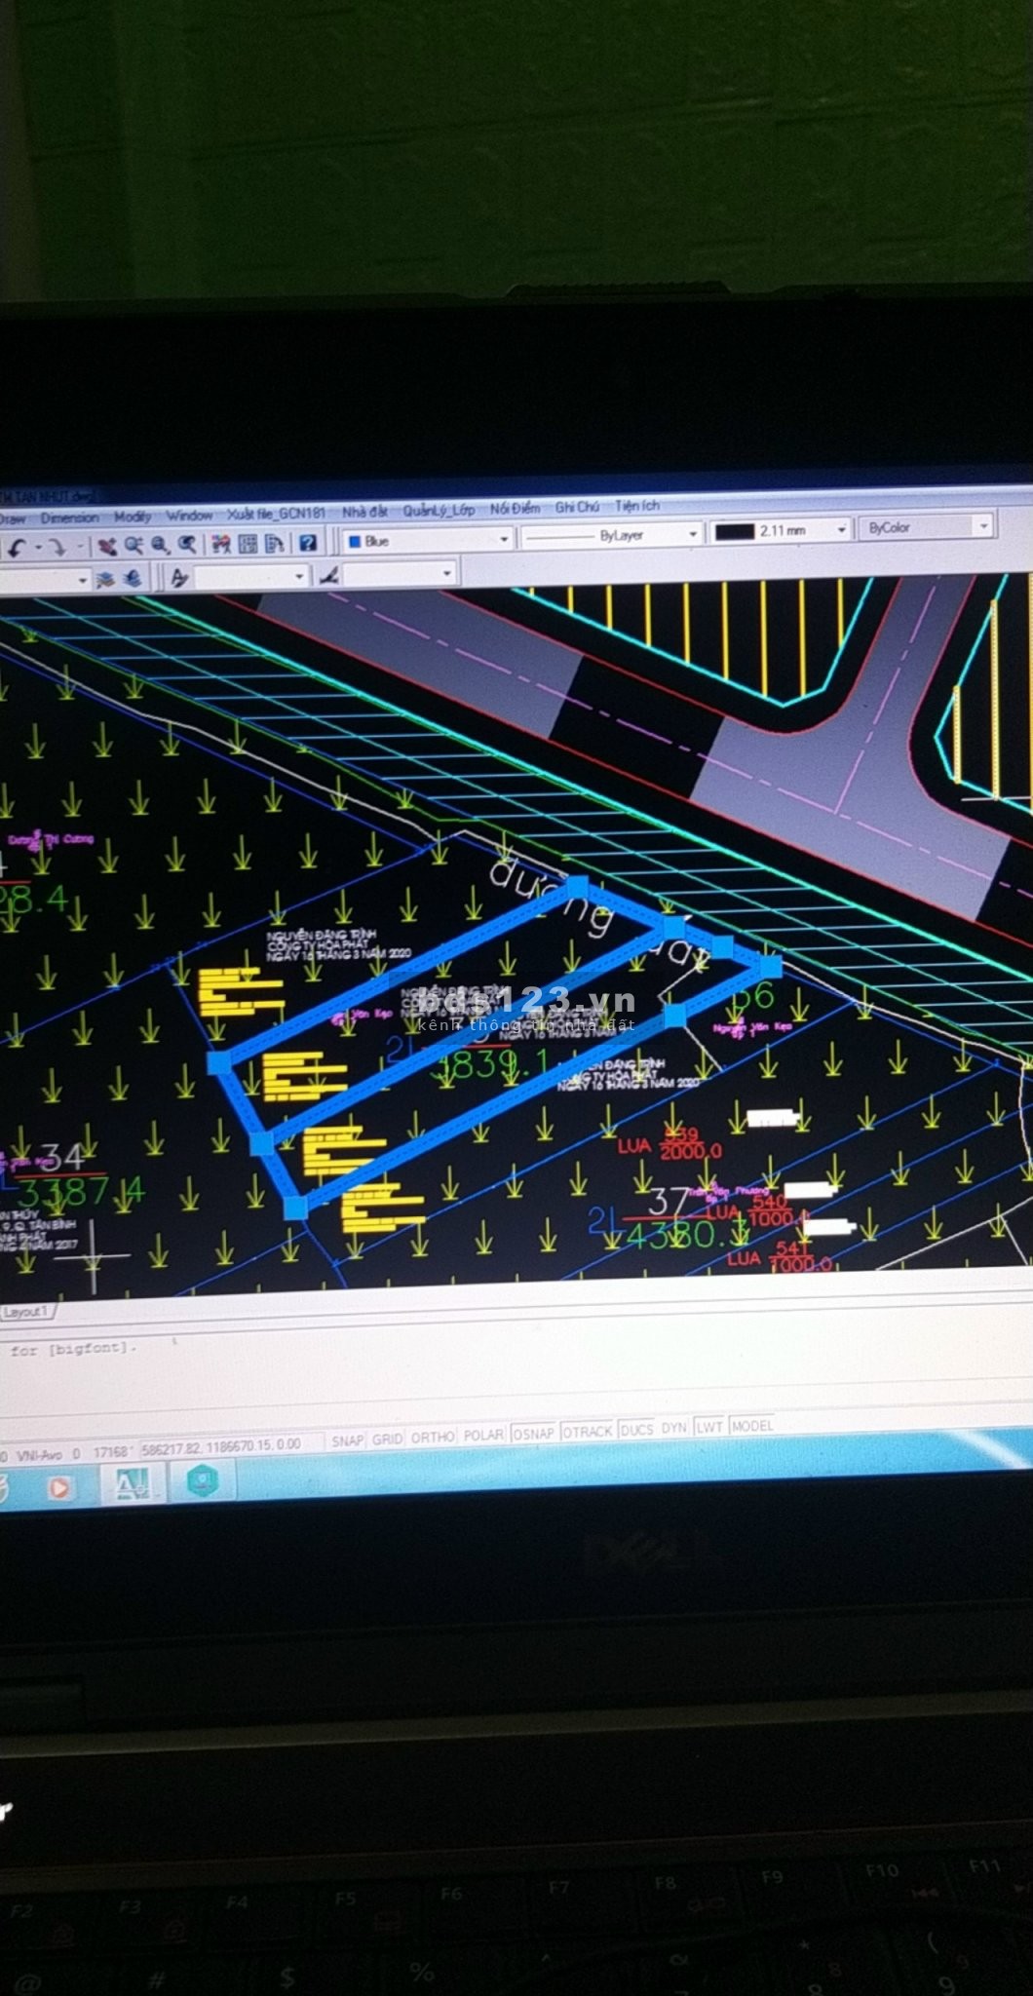Click the magenta Thị Cương owner label

click(52, 839)
